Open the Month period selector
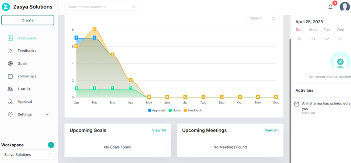 tap(263, 18)
